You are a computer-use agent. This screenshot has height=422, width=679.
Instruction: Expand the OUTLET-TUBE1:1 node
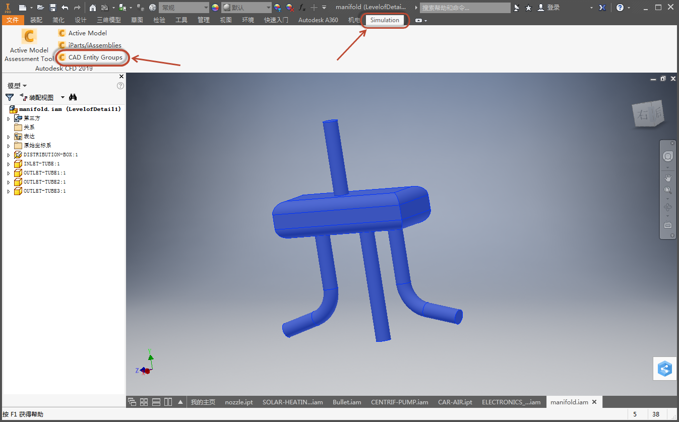(8, 173)
